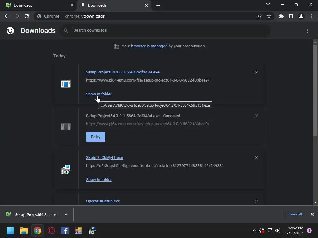Image resolution: width=318 pixels, height=238 pixels.
Task: Click the Chrome logo beside Downloads title
Action: [10, 31]
